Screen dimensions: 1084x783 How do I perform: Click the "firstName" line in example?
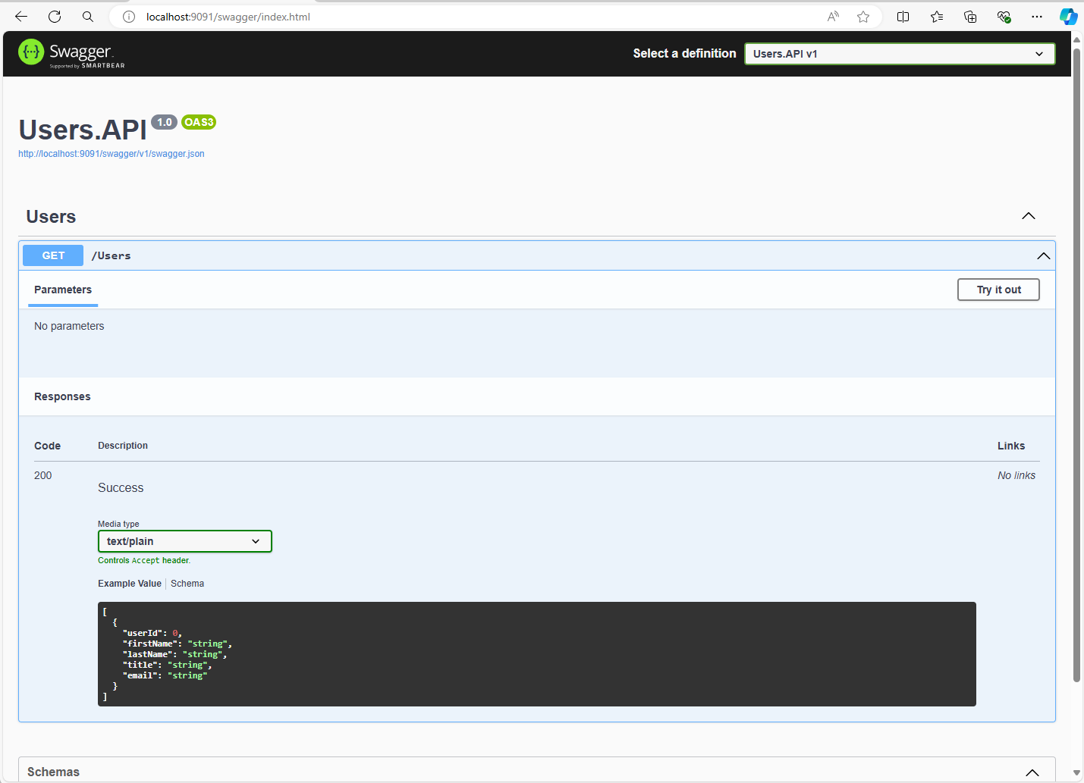[178, 644]
